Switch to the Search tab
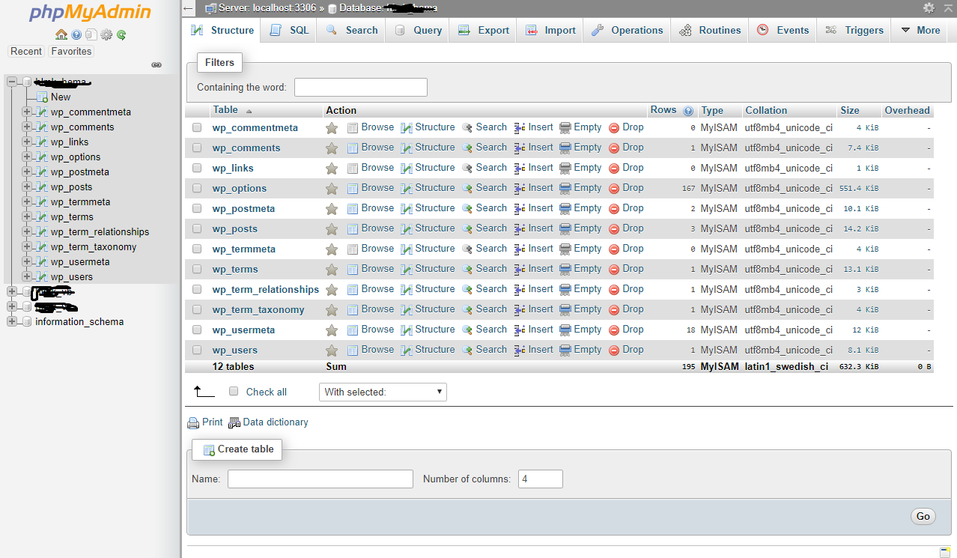The width and height of the screenshot is (957, 558). point(351,31)
